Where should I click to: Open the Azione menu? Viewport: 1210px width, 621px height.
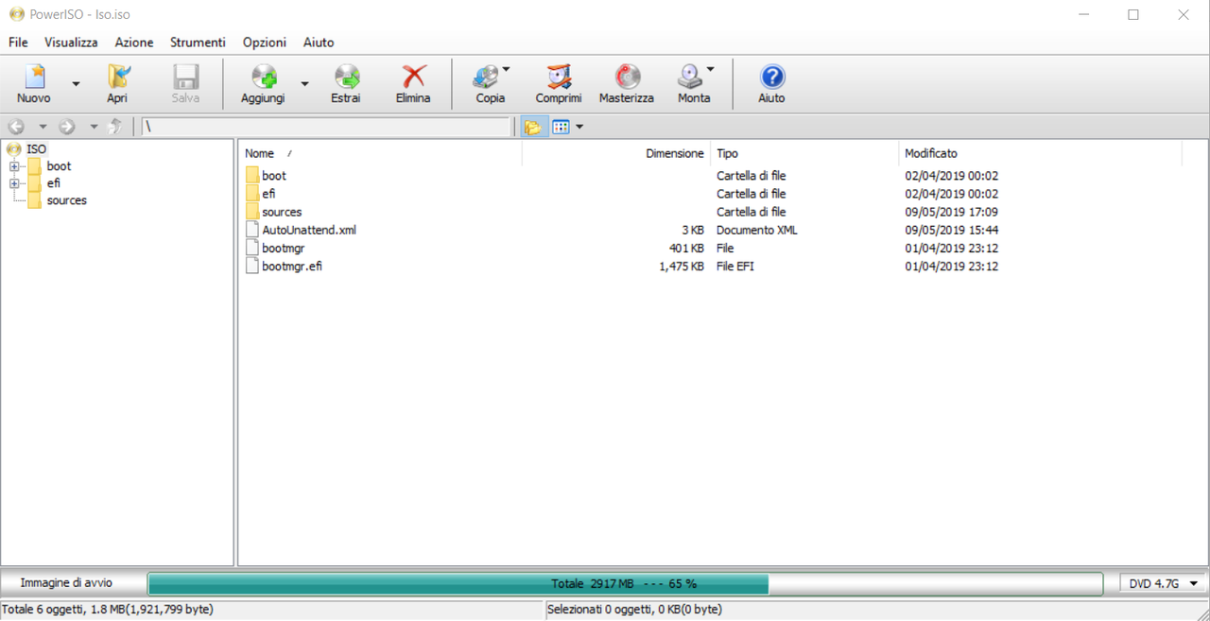tap(134, 43)
